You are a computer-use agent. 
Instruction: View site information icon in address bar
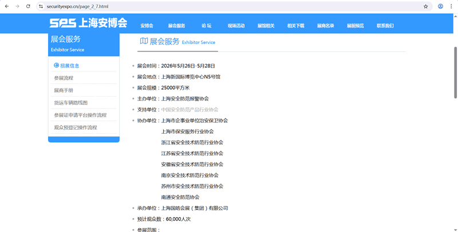(41, 6)
